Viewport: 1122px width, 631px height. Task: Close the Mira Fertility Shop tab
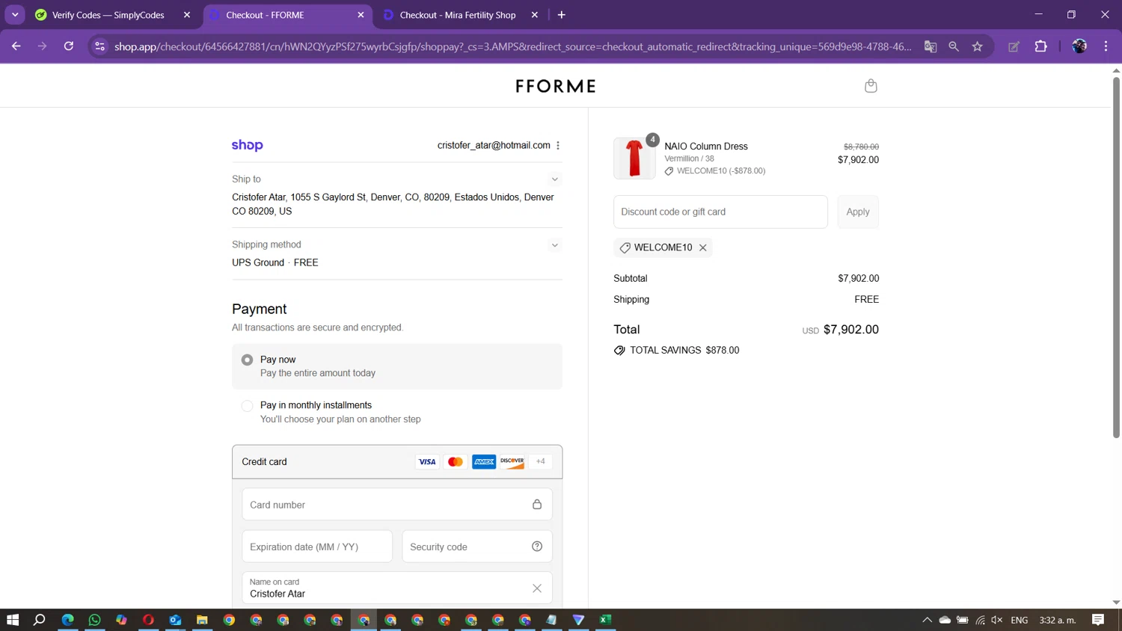pyautogui.click(x=534, y=15)
